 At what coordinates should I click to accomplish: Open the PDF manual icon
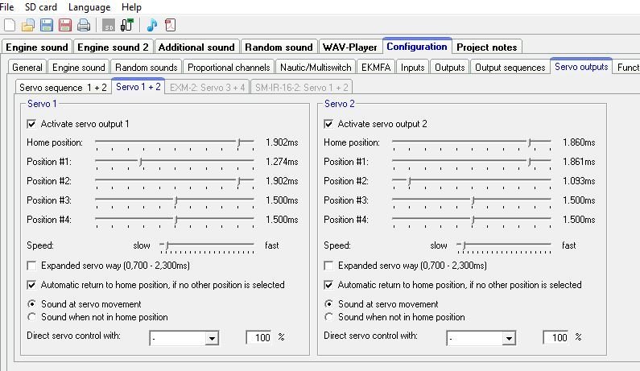170,26
